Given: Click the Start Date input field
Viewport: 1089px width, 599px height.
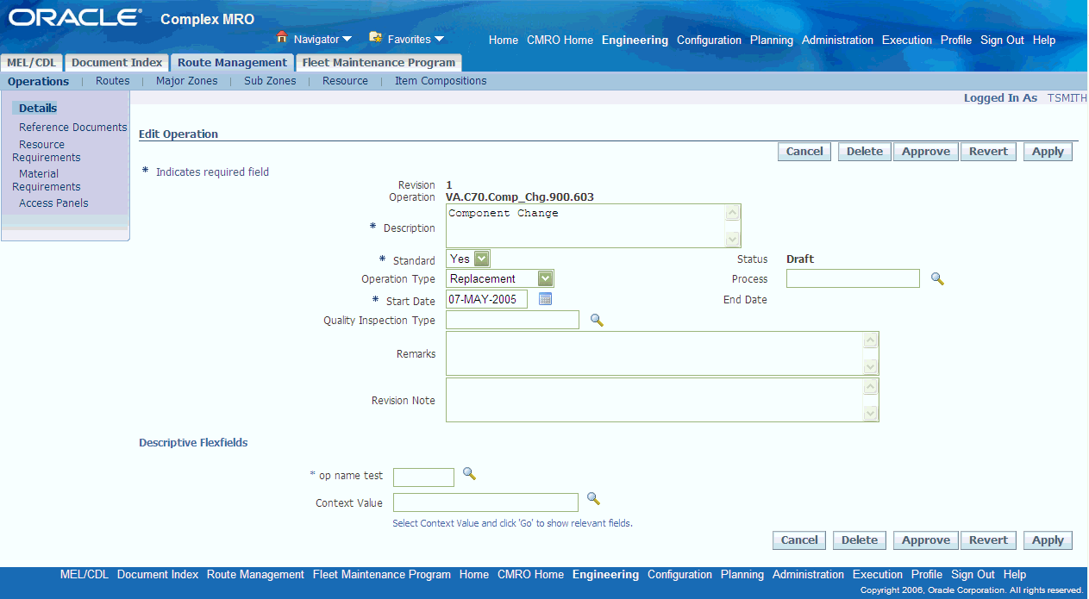Looking at the screenshot, I should tap(486, 299).
